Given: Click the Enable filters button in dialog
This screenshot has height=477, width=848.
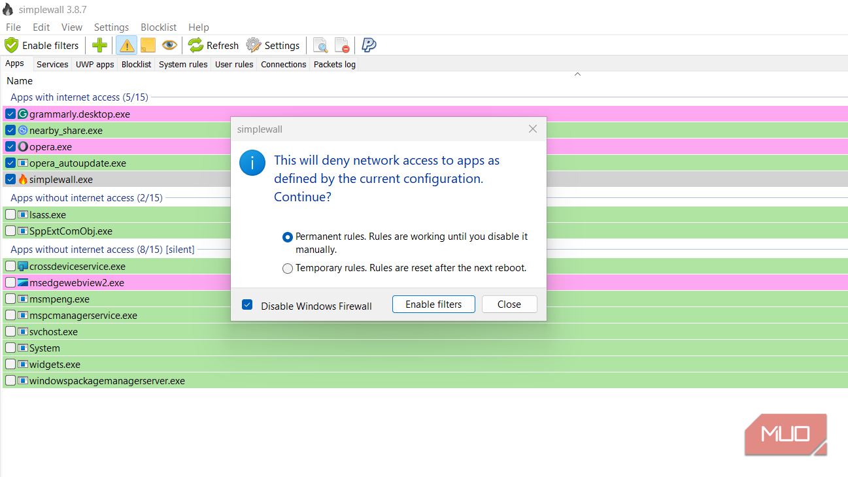Looking at the screenshot, I should click(x=433, y=304).
